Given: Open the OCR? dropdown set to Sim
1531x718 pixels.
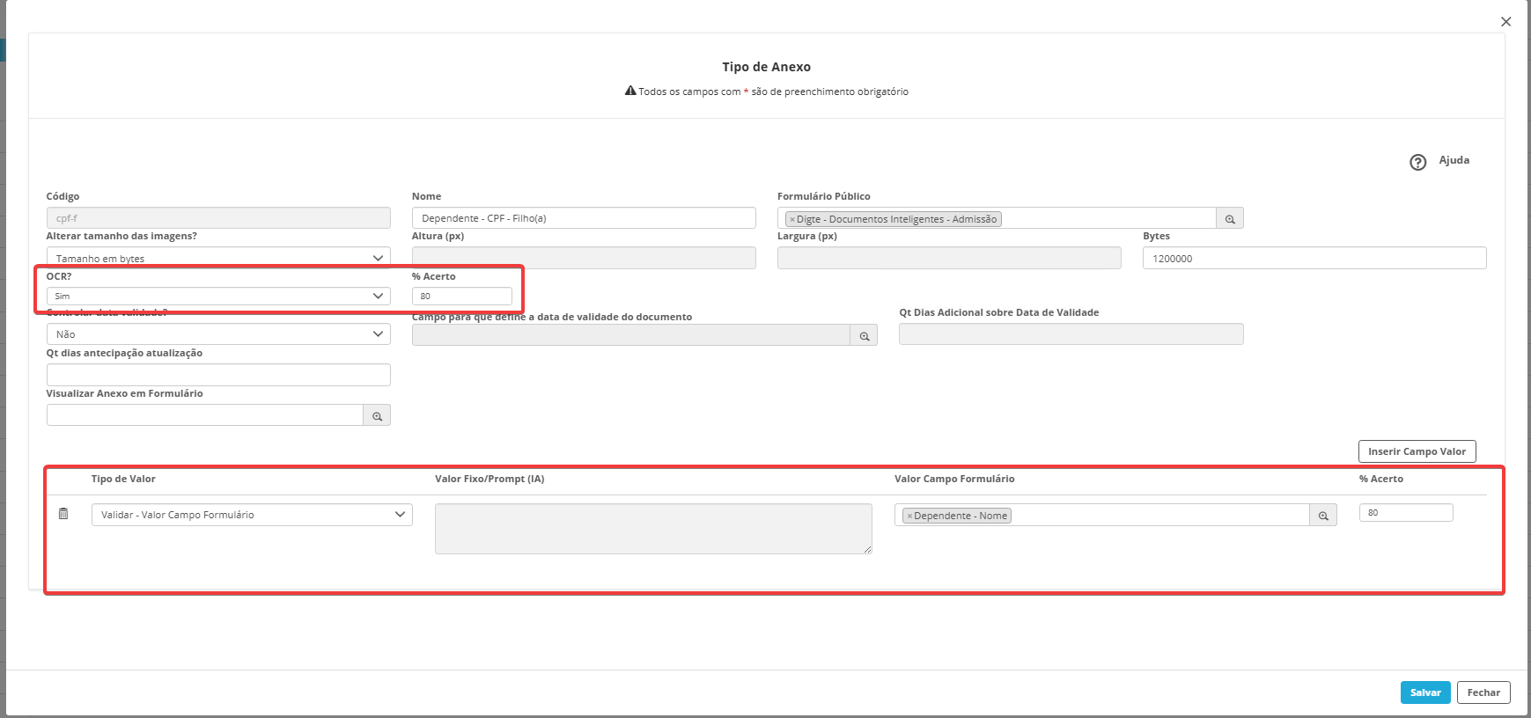Looking at the screenshot, I should [x=218, y=296].
